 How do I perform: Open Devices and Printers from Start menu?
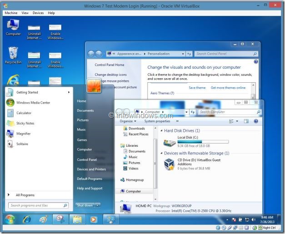91,169
